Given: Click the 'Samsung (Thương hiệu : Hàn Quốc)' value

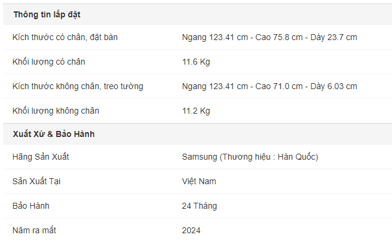Looking at the screenshot, I should click(250, 157).
